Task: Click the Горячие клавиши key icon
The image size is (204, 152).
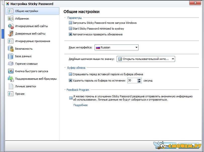Action: click(11, 64)
